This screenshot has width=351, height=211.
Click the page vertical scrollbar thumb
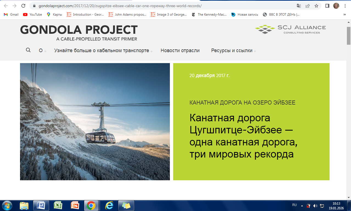coord(349,36)
